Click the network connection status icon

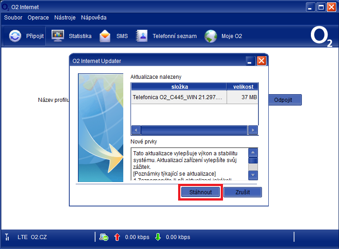(x=104, y=237)
